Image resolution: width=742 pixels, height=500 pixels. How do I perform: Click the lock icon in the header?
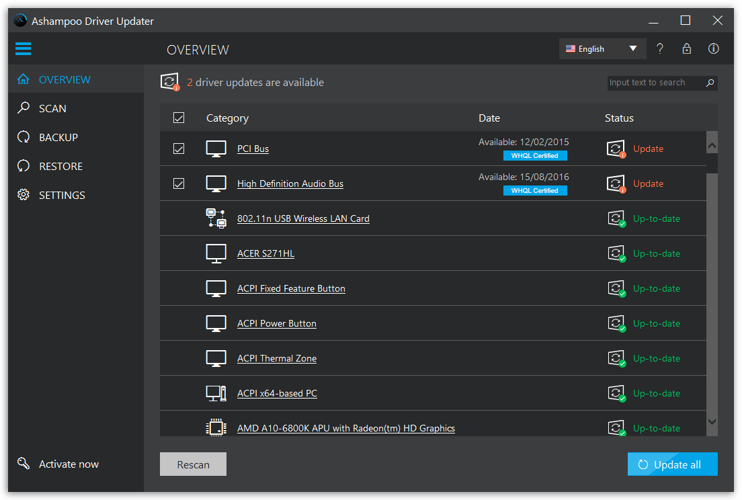[x=686, y=48]
